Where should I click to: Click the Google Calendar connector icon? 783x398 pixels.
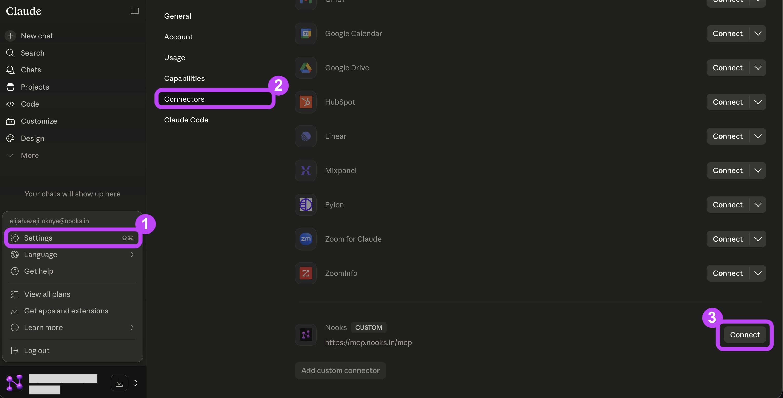[x=306, y=33]
